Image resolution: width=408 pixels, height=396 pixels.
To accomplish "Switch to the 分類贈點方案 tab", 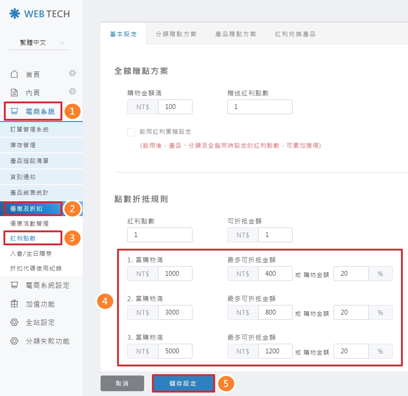I will 176,34.
